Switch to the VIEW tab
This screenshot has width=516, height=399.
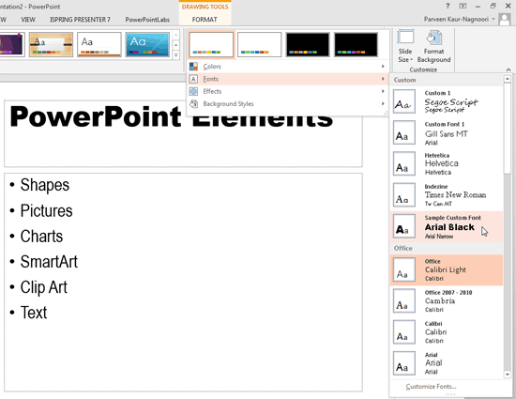(28, 20)
